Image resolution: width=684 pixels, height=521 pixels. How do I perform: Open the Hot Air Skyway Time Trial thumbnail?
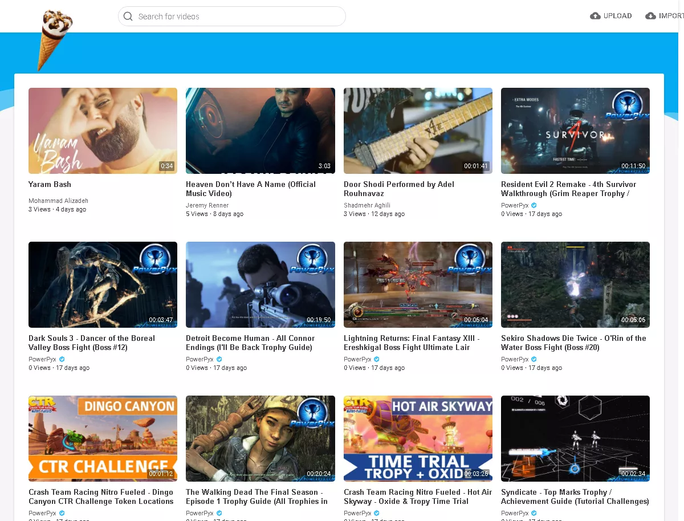[418, 438]
